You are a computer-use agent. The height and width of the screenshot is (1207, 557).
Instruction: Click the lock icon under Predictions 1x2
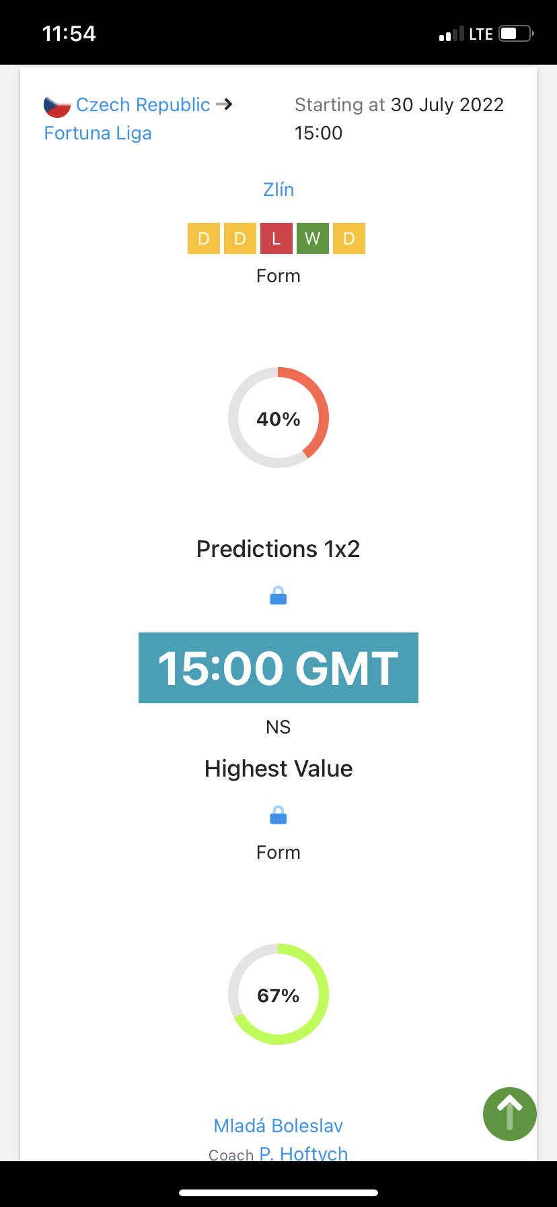[x=278, y=596]
